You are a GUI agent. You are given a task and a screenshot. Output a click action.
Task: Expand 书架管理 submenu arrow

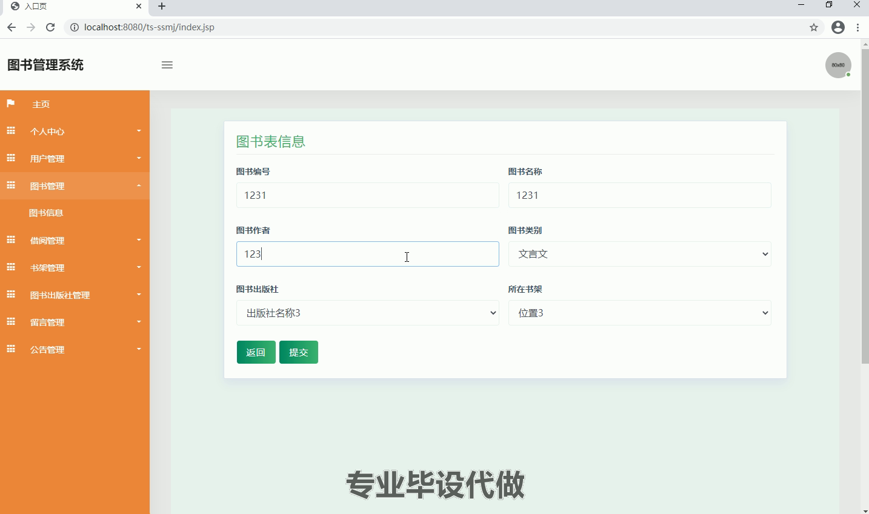coord(139,267)
